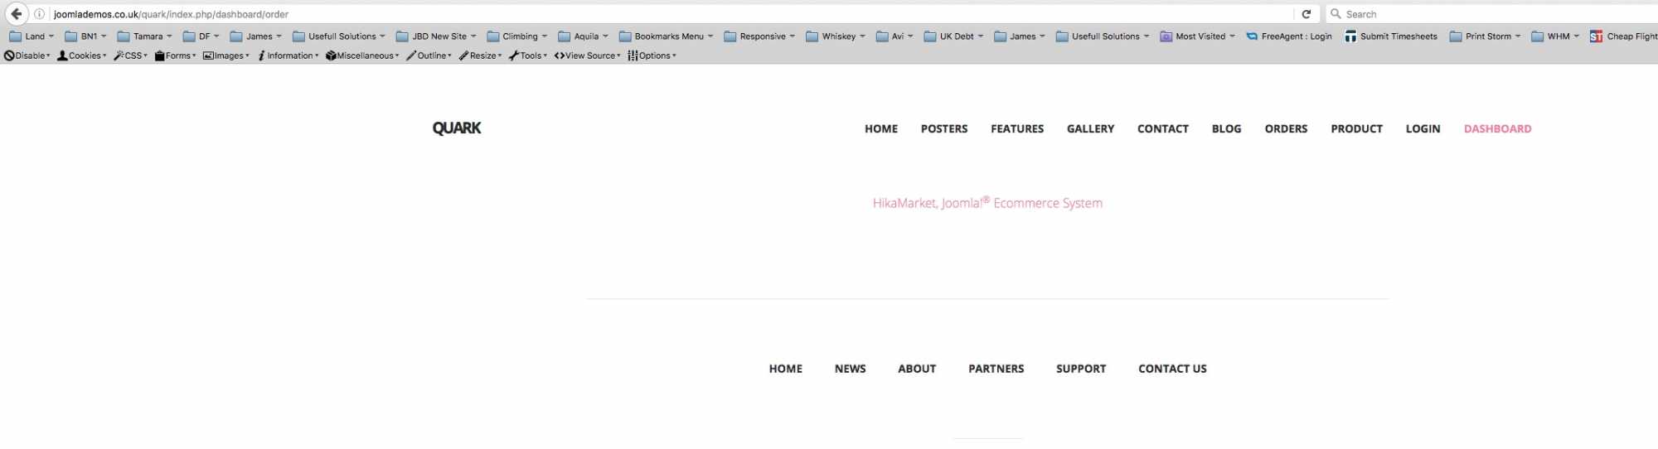Open the Avi bookmarks folder
The height and width of the screenshot is (449, 1658).
(894, 36)
